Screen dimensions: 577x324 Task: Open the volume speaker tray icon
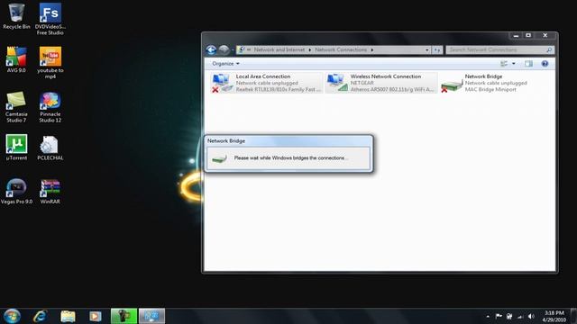coord(531,316)
